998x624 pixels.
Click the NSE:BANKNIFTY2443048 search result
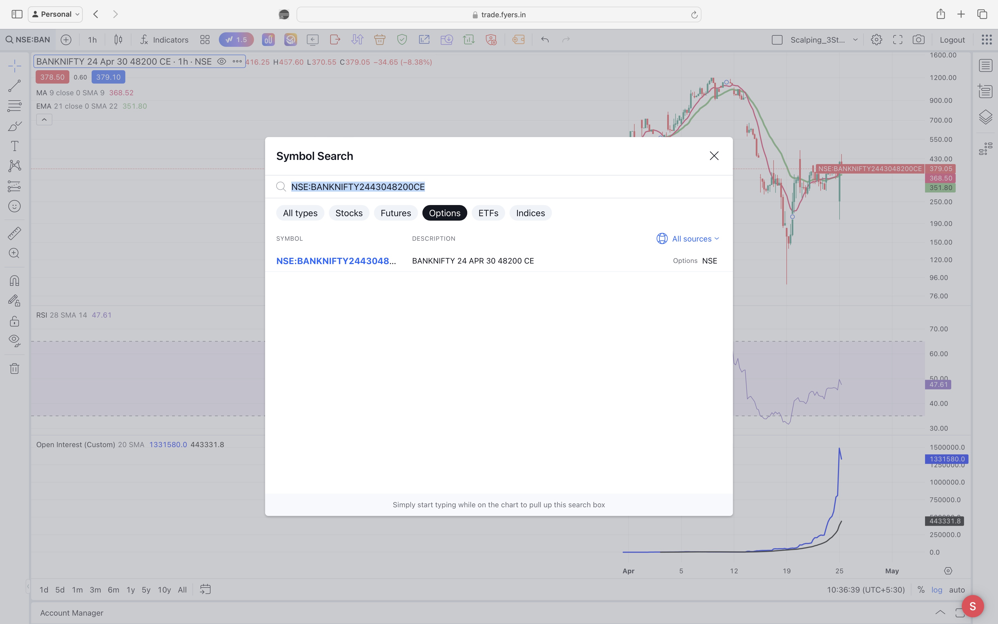tap(336, 261)
